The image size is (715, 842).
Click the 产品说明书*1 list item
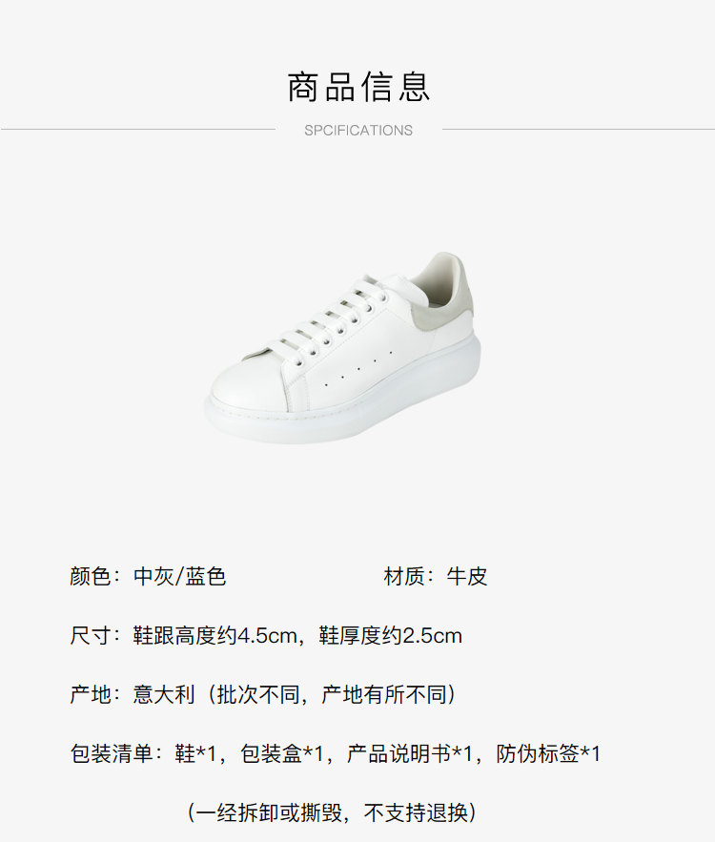410,754
